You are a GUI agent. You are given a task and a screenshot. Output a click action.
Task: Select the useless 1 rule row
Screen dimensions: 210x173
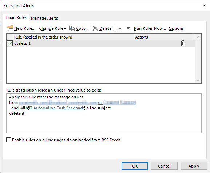click(101, 43)
